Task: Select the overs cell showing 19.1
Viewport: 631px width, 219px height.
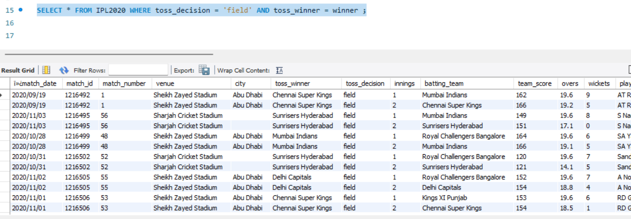Action: (x=571, y=146)
